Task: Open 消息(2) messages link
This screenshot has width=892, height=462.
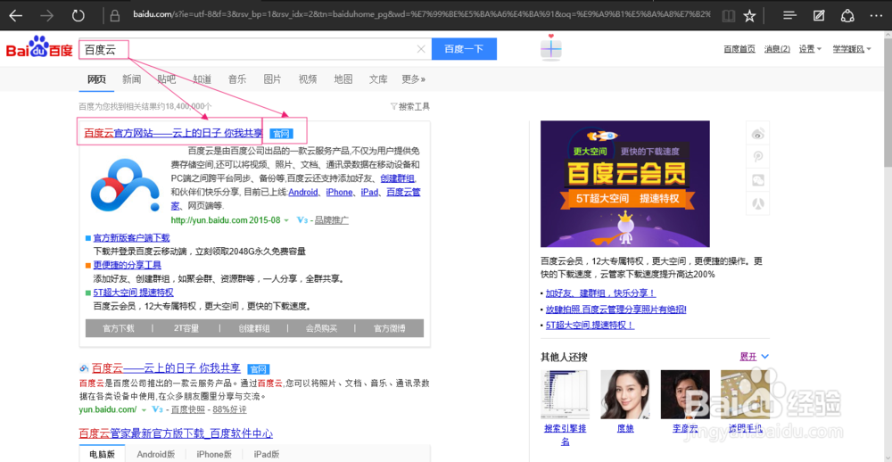Action: [777, 49]
